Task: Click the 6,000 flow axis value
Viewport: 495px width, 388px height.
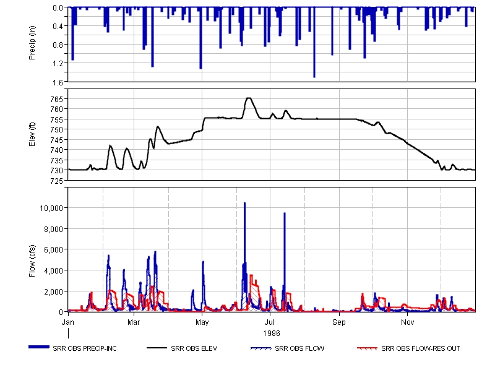Action: [53, 250]
